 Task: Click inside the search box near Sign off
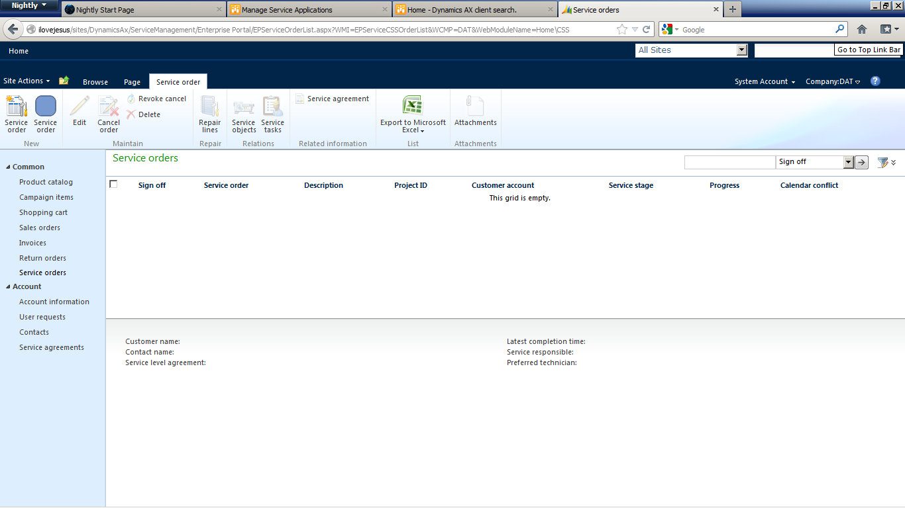pyautogui.click(x=729, y=162)
